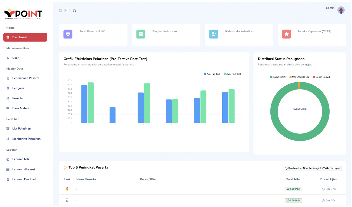Toggle the dark/light theme switch
The image size is (352, 207).
click(67, 11)
